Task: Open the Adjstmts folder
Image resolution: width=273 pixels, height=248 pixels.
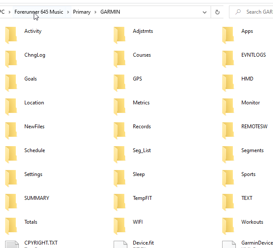Action: click(x=142, y=31)
